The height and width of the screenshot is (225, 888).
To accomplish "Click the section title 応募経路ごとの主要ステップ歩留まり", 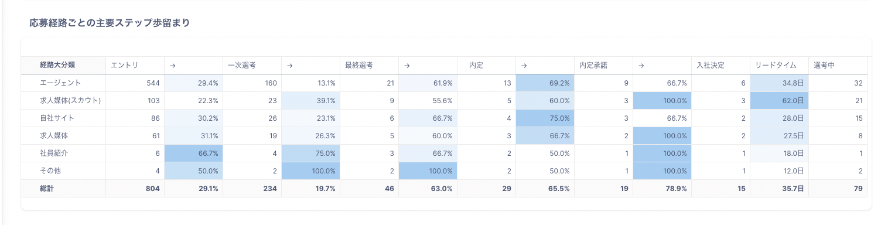I will pyautogui.click(x=109, y=23).
